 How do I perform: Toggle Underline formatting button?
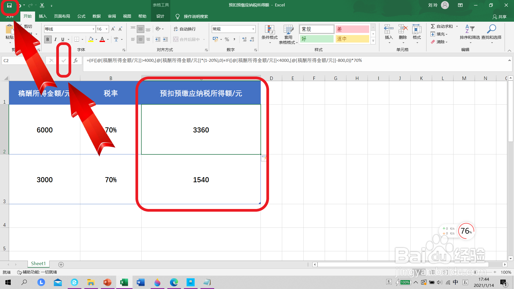click(x=63, y=40)
